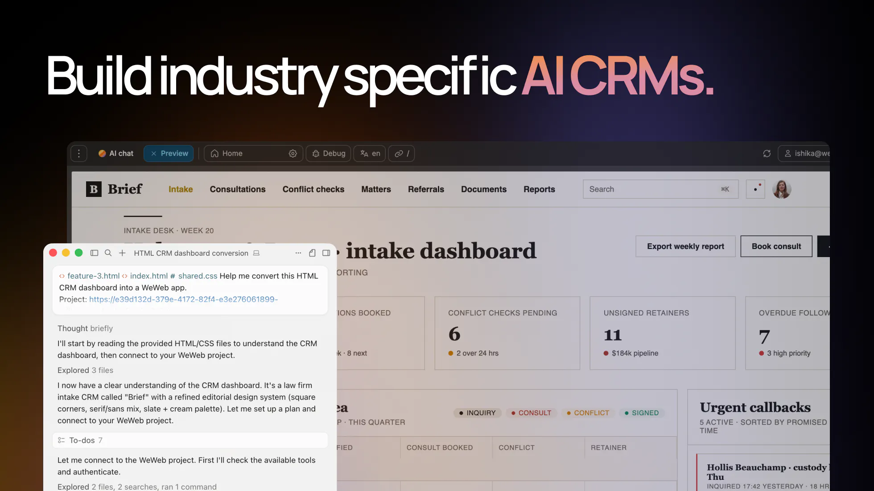This screenshot has width=874, height=491.
Task: Expand Explored 2 files, 2 searches section
Action: click(x=137, y=487)
